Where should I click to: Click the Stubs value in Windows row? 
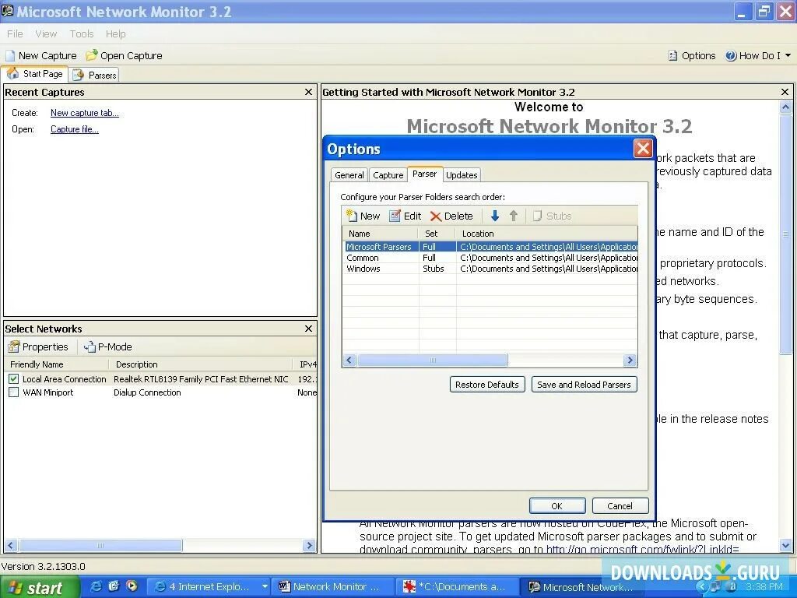(433, 269)
